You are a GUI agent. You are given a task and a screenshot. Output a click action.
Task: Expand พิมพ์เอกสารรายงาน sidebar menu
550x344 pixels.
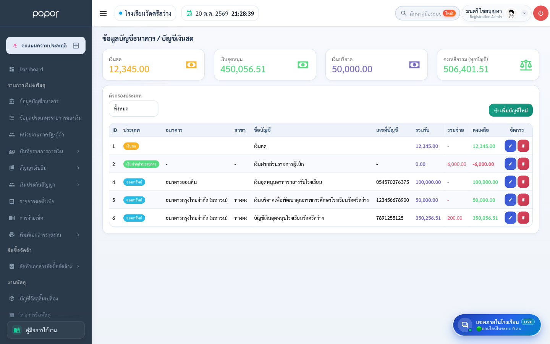pyautogui.click(x=46, y=235)
